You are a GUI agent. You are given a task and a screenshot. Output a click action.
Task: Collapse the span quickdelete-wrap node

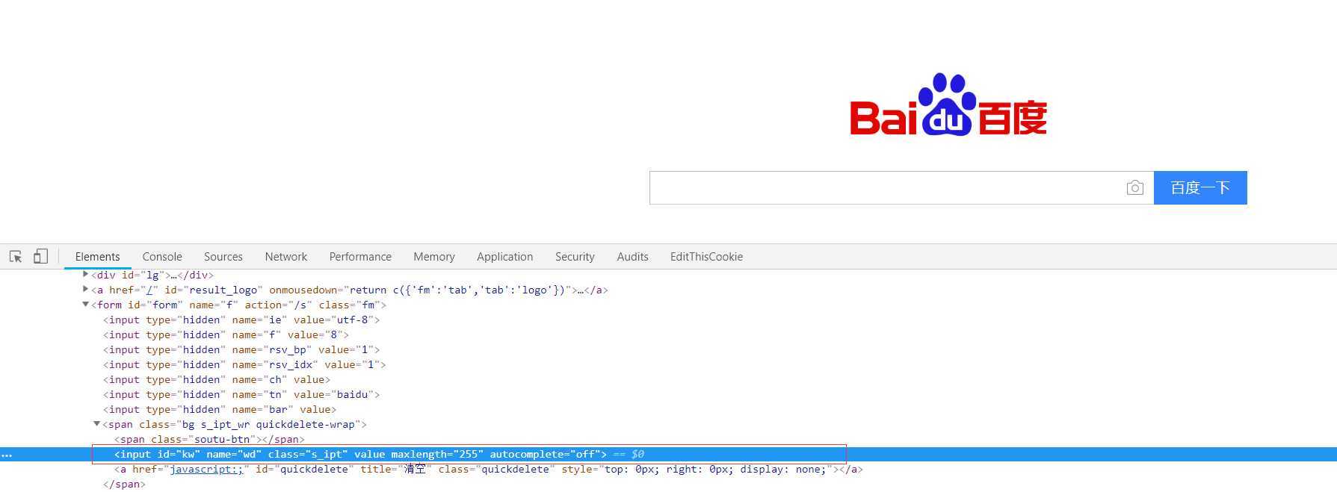coord(97,423)
